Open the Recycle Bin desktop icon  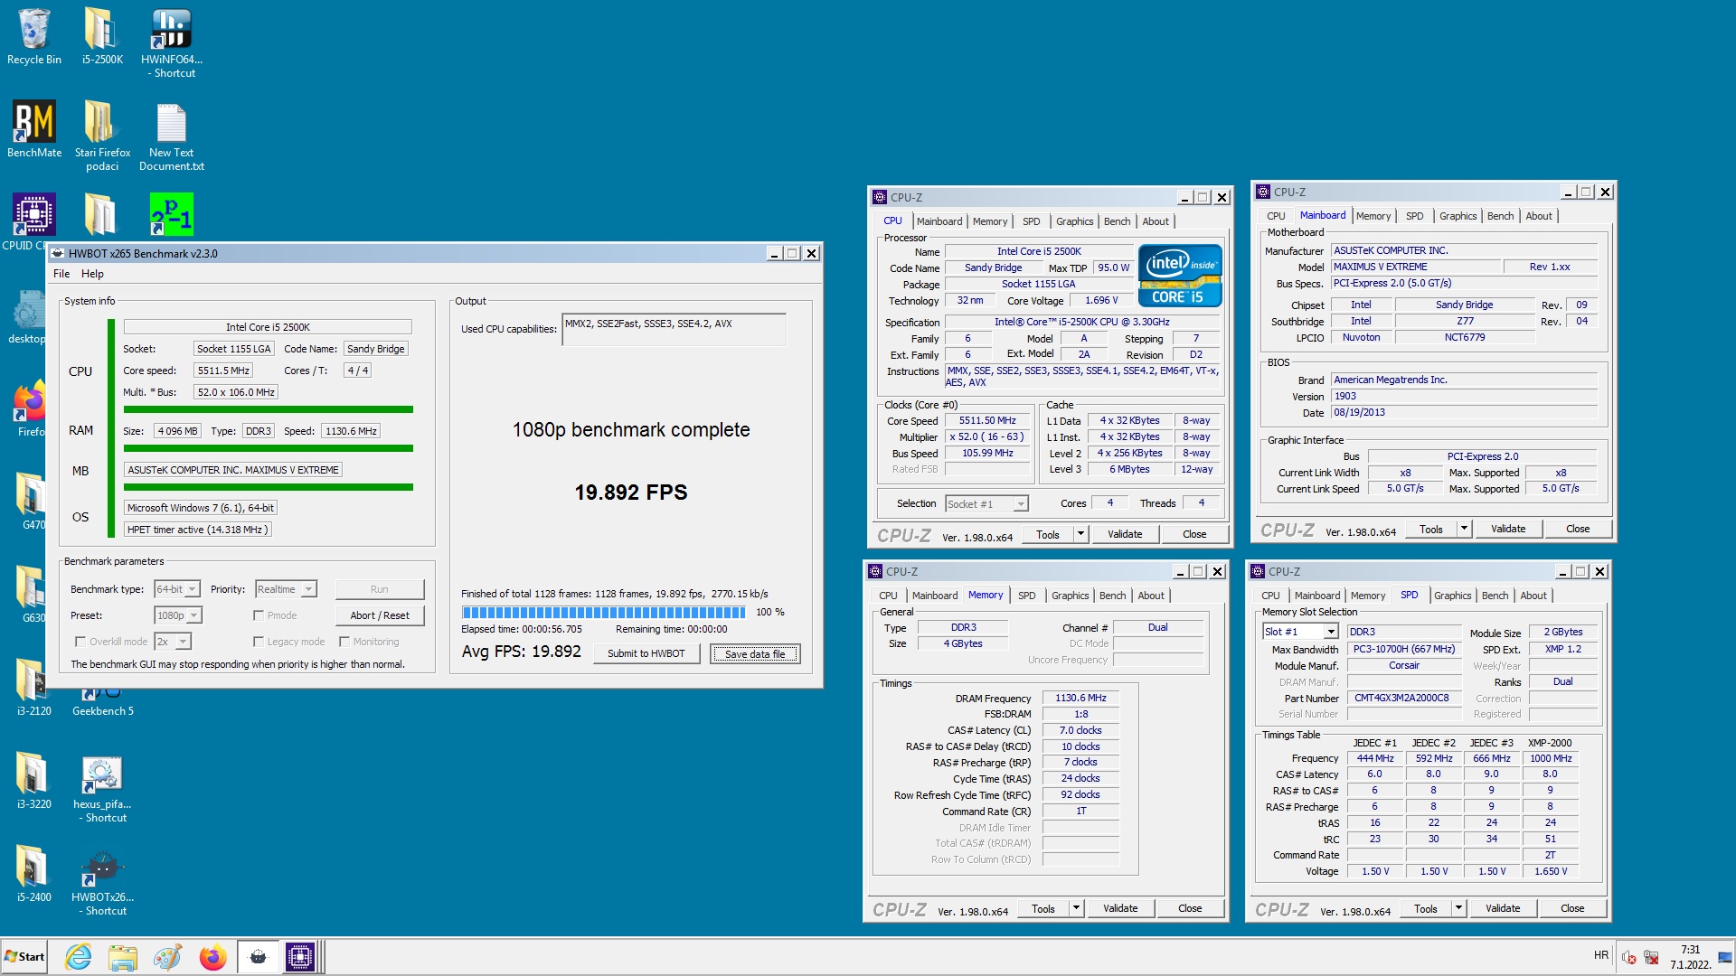pos(33,37)
